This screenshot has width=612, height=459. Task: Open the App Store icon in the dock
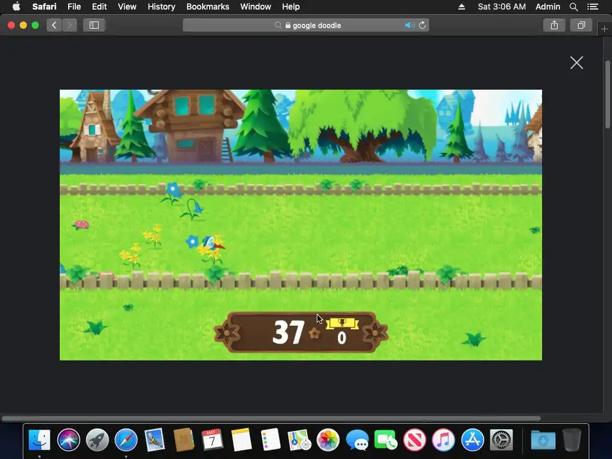[472, 440]
